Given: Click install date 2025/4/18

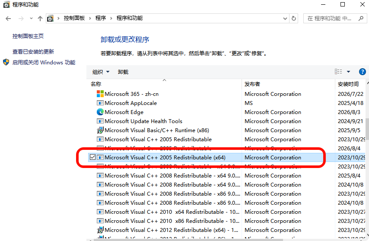Looking at the screenshot, I should click(x=351, y=103).
